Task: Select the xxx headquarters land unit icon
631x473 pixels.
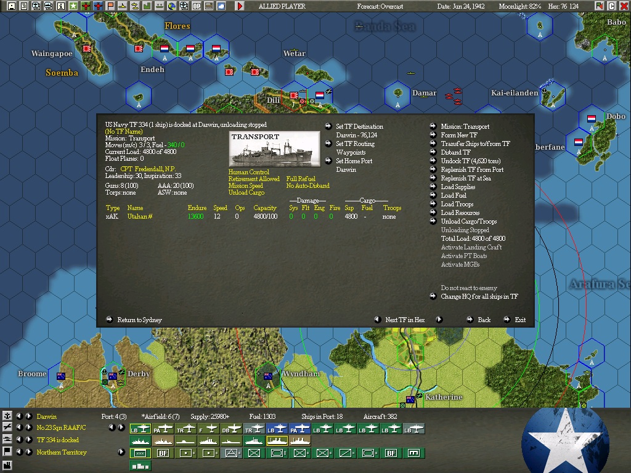Action: tap(140, 453)
